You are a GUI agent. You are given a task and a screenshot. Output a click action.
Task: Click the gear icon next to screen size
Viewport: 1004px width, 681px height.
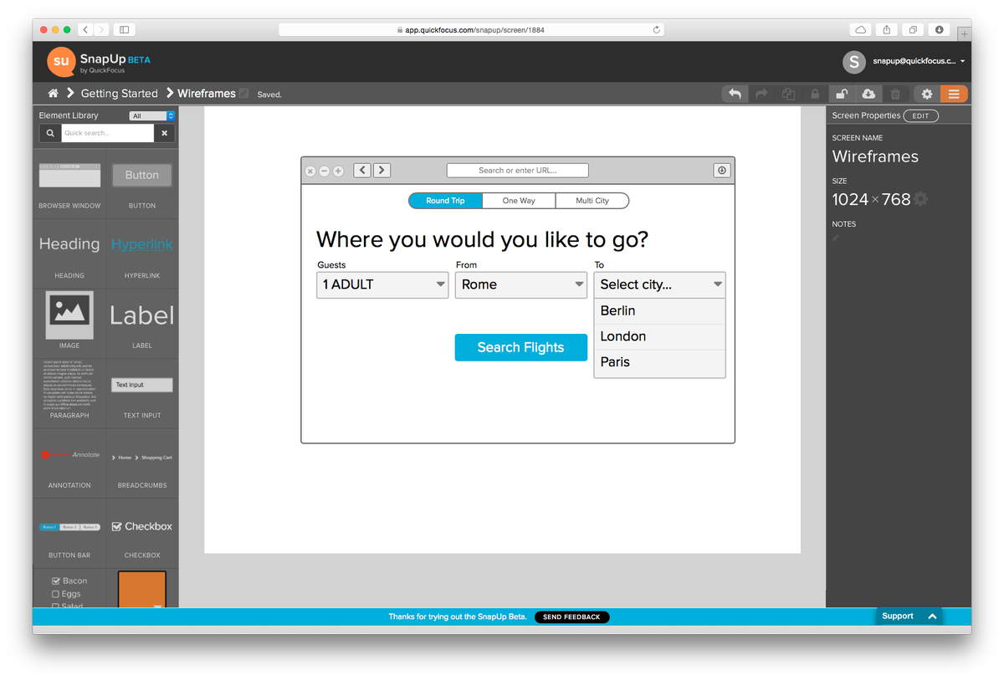tap(920, 199)
